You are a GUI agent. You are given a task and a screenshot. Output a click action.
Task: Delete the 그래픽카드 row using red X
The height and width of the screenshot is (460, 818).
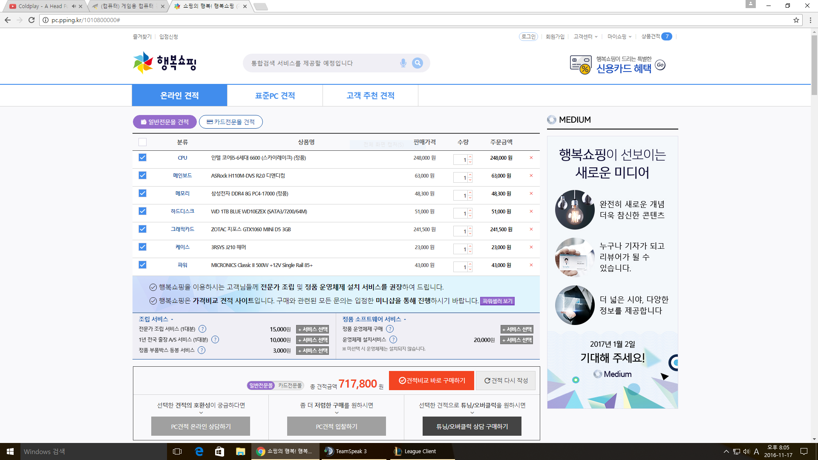tap(531, 230)
